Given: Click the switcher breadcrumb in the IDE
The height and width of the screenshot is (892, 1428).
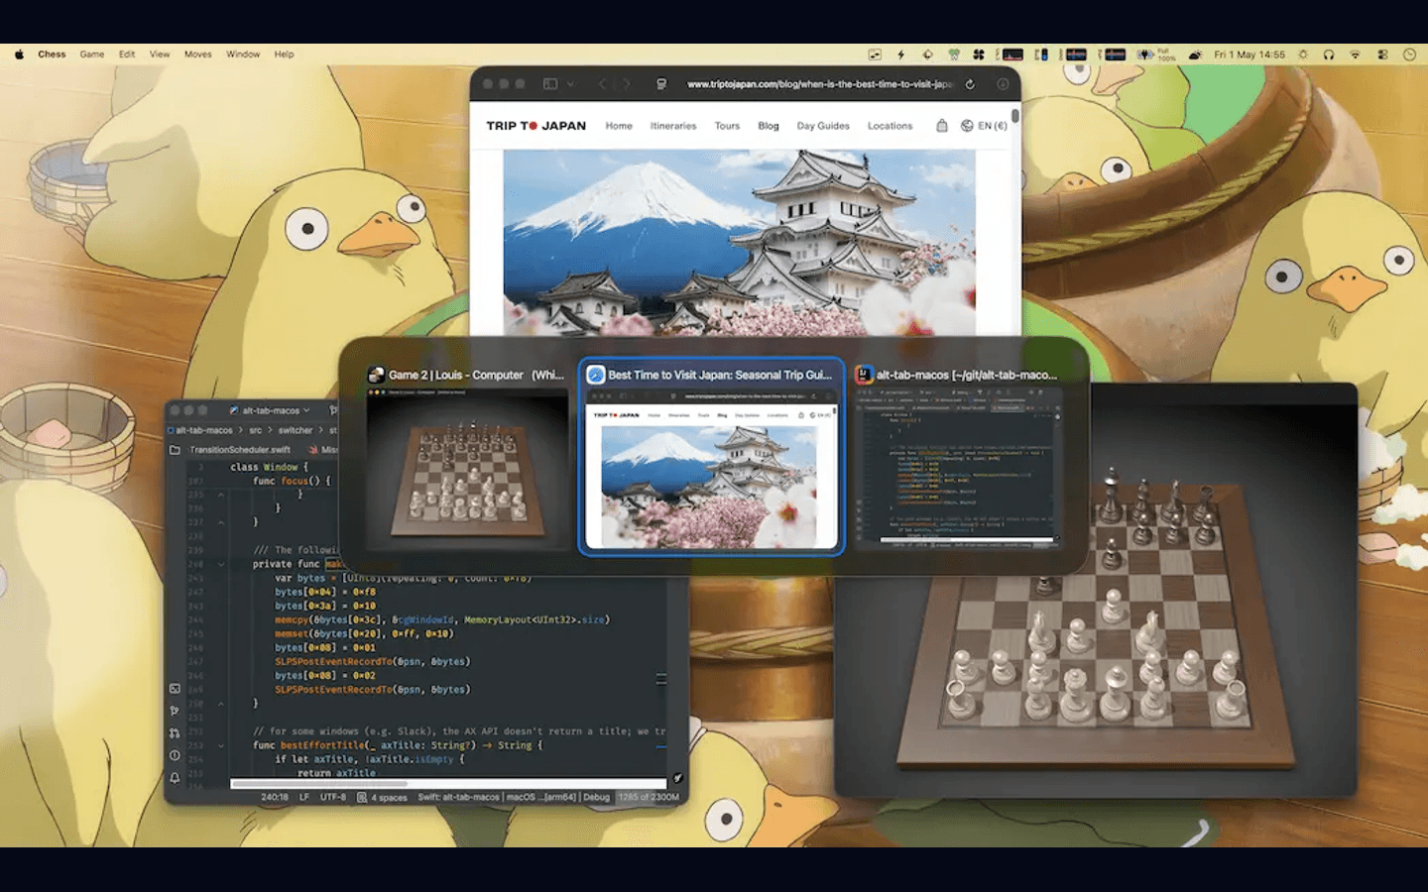Looking at the screenshot, I should pyautogui.click(x=296, y=430).
